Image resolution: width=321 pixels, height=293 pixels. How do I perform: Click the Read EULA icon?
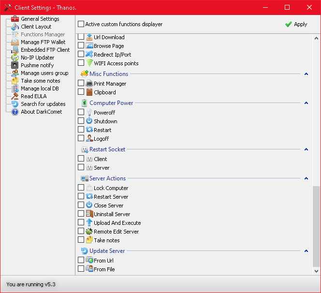click(x=15, y=96)
